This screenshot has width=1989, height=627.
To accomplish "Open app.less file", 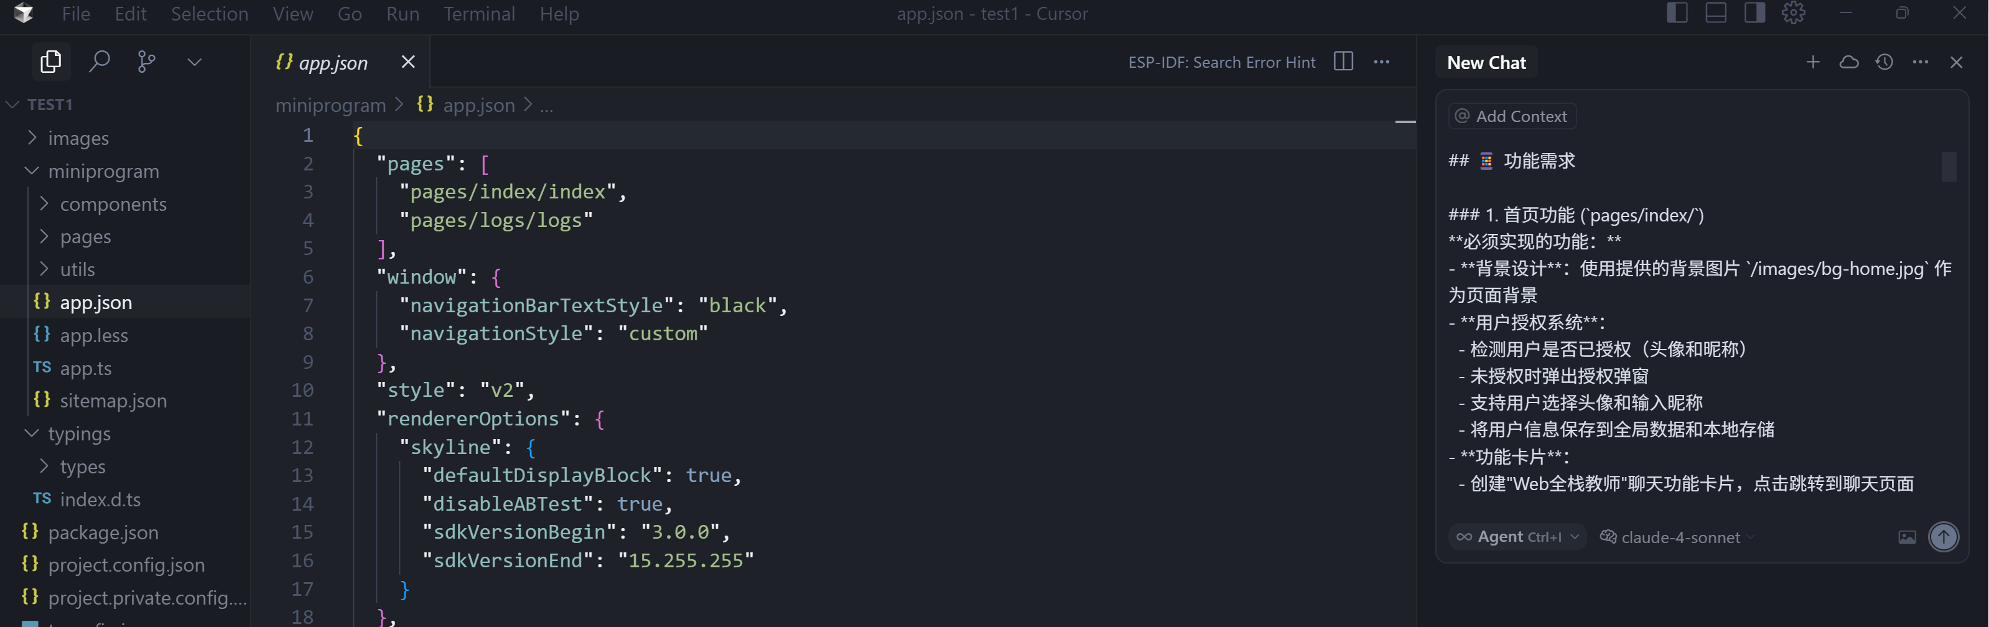I will 125,335.
